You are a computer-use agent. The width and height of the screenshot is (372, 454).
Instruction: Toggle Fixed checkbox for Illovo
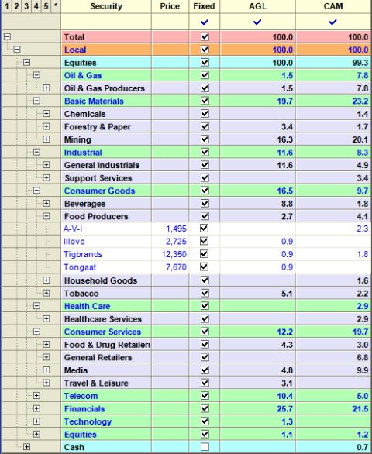[x=205, y=241]
